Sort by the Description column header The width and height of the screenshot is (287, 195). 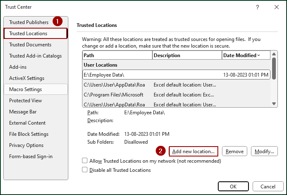pos(187,55)
